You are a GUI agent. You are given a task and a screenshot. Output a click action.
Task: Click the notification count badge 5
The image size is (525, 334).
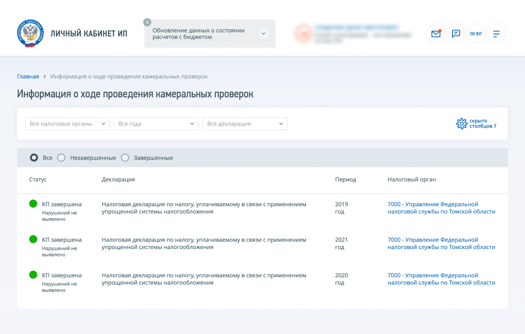[x=147, y=22]
